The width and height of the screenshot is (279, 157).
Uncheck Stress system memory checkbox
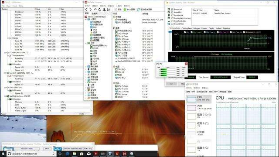click(x=172, y=18)
